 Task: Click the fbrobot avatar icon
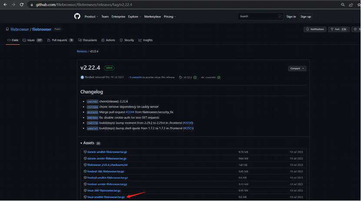[82, 77]
